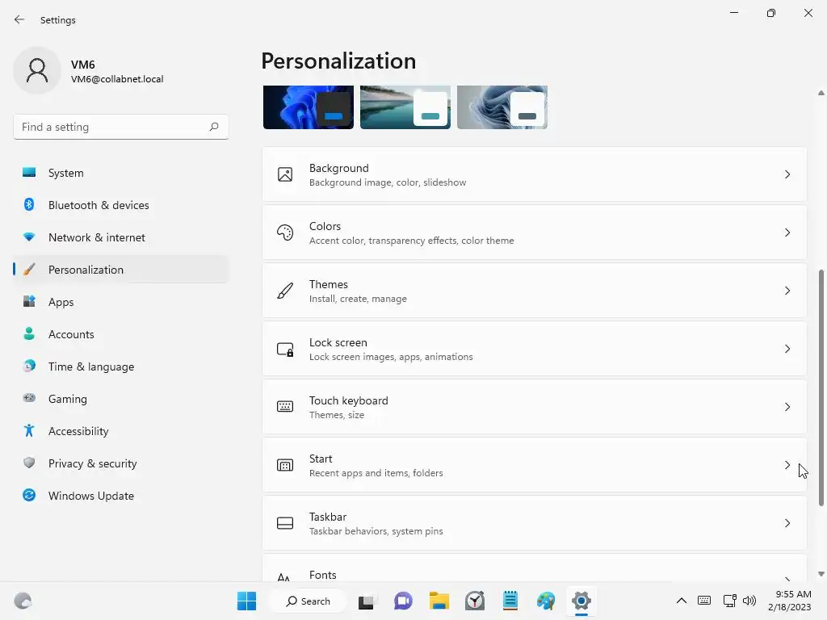Click the Network wifi icon in sidebar

tap(29, 237)
